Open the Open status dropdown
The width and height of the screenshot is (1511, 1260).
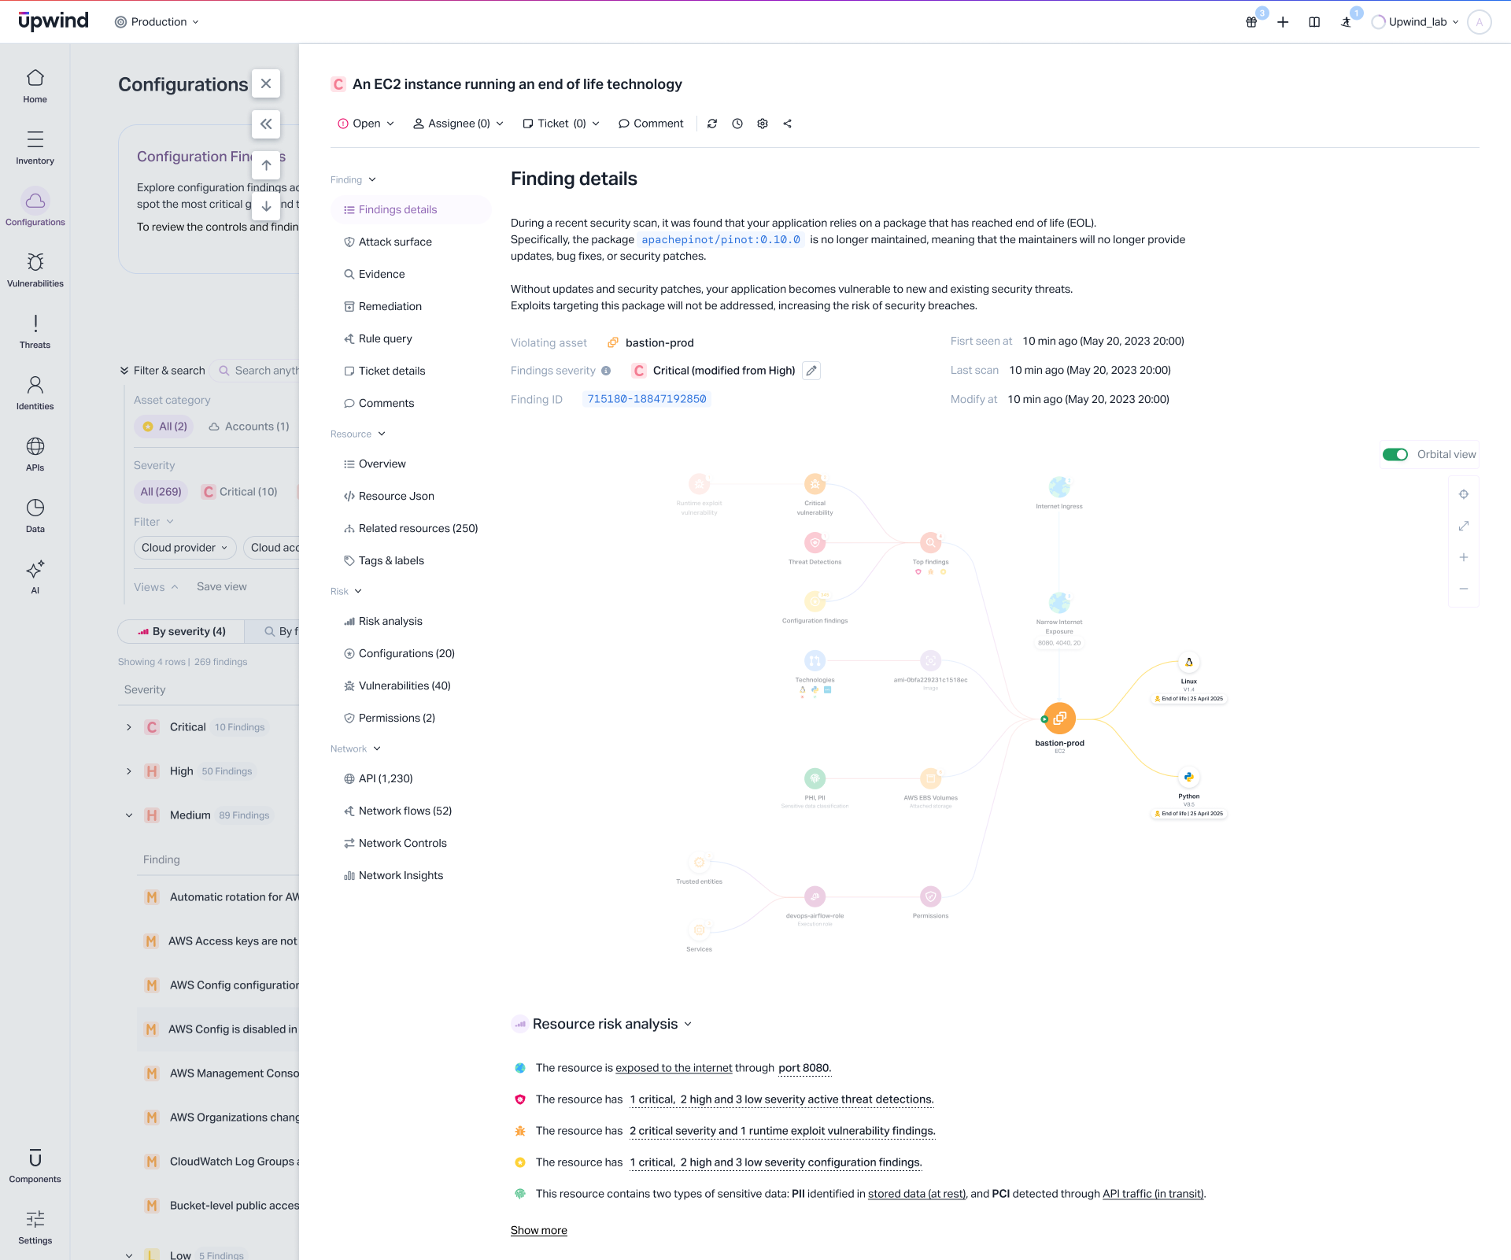[366, 124]
